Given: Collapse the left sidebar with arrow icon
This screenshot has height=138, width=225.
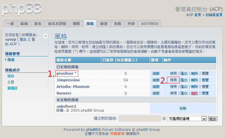Looking at the screenshot, I should click(45, 36).
